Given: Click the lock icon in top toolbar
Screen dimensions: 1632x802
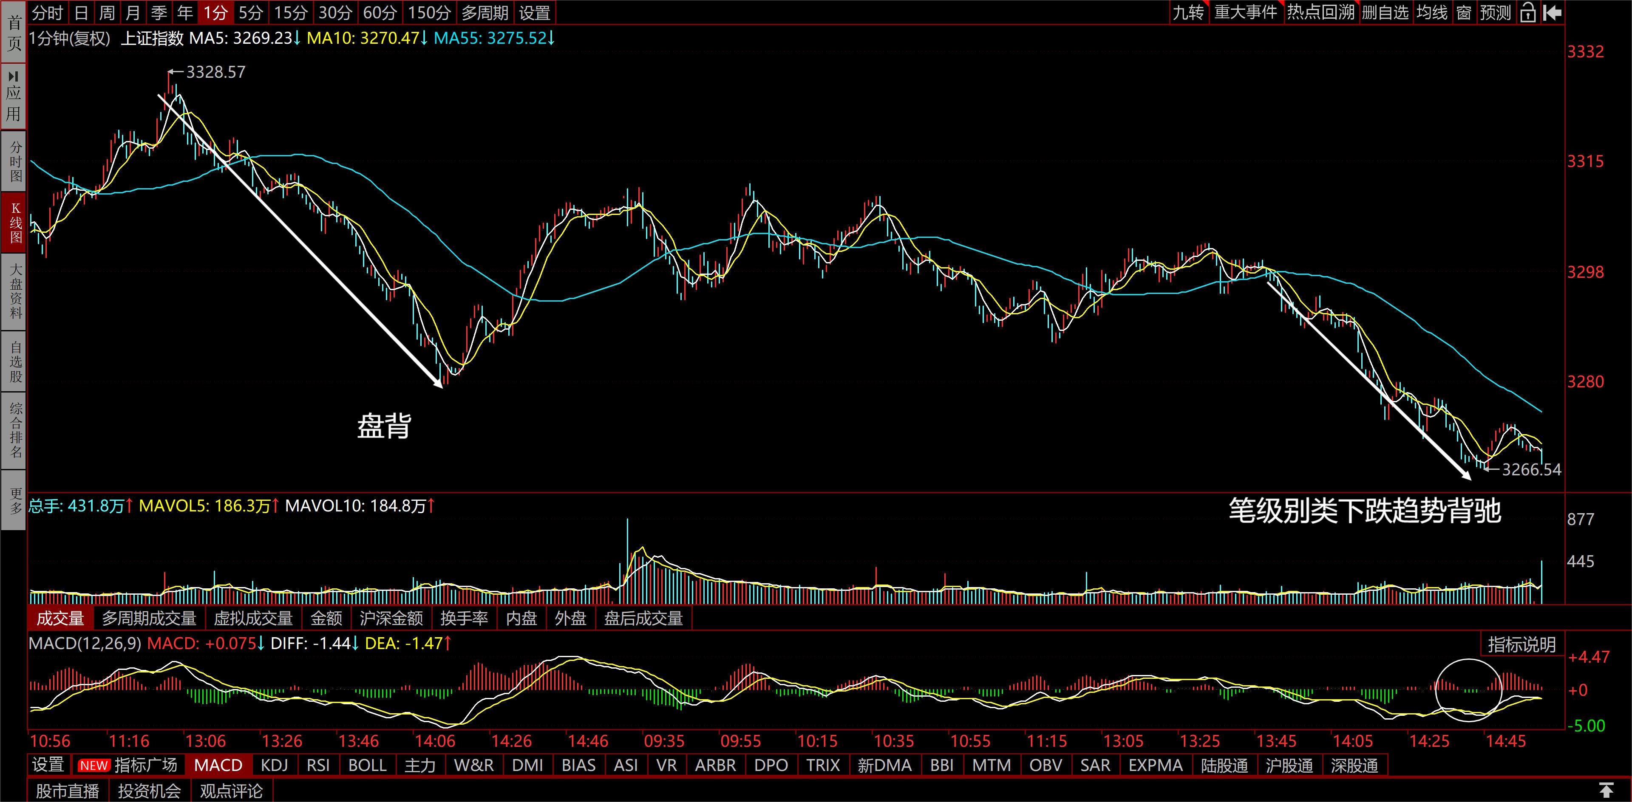Looking at the screenshot, I should pos(1527,12).
